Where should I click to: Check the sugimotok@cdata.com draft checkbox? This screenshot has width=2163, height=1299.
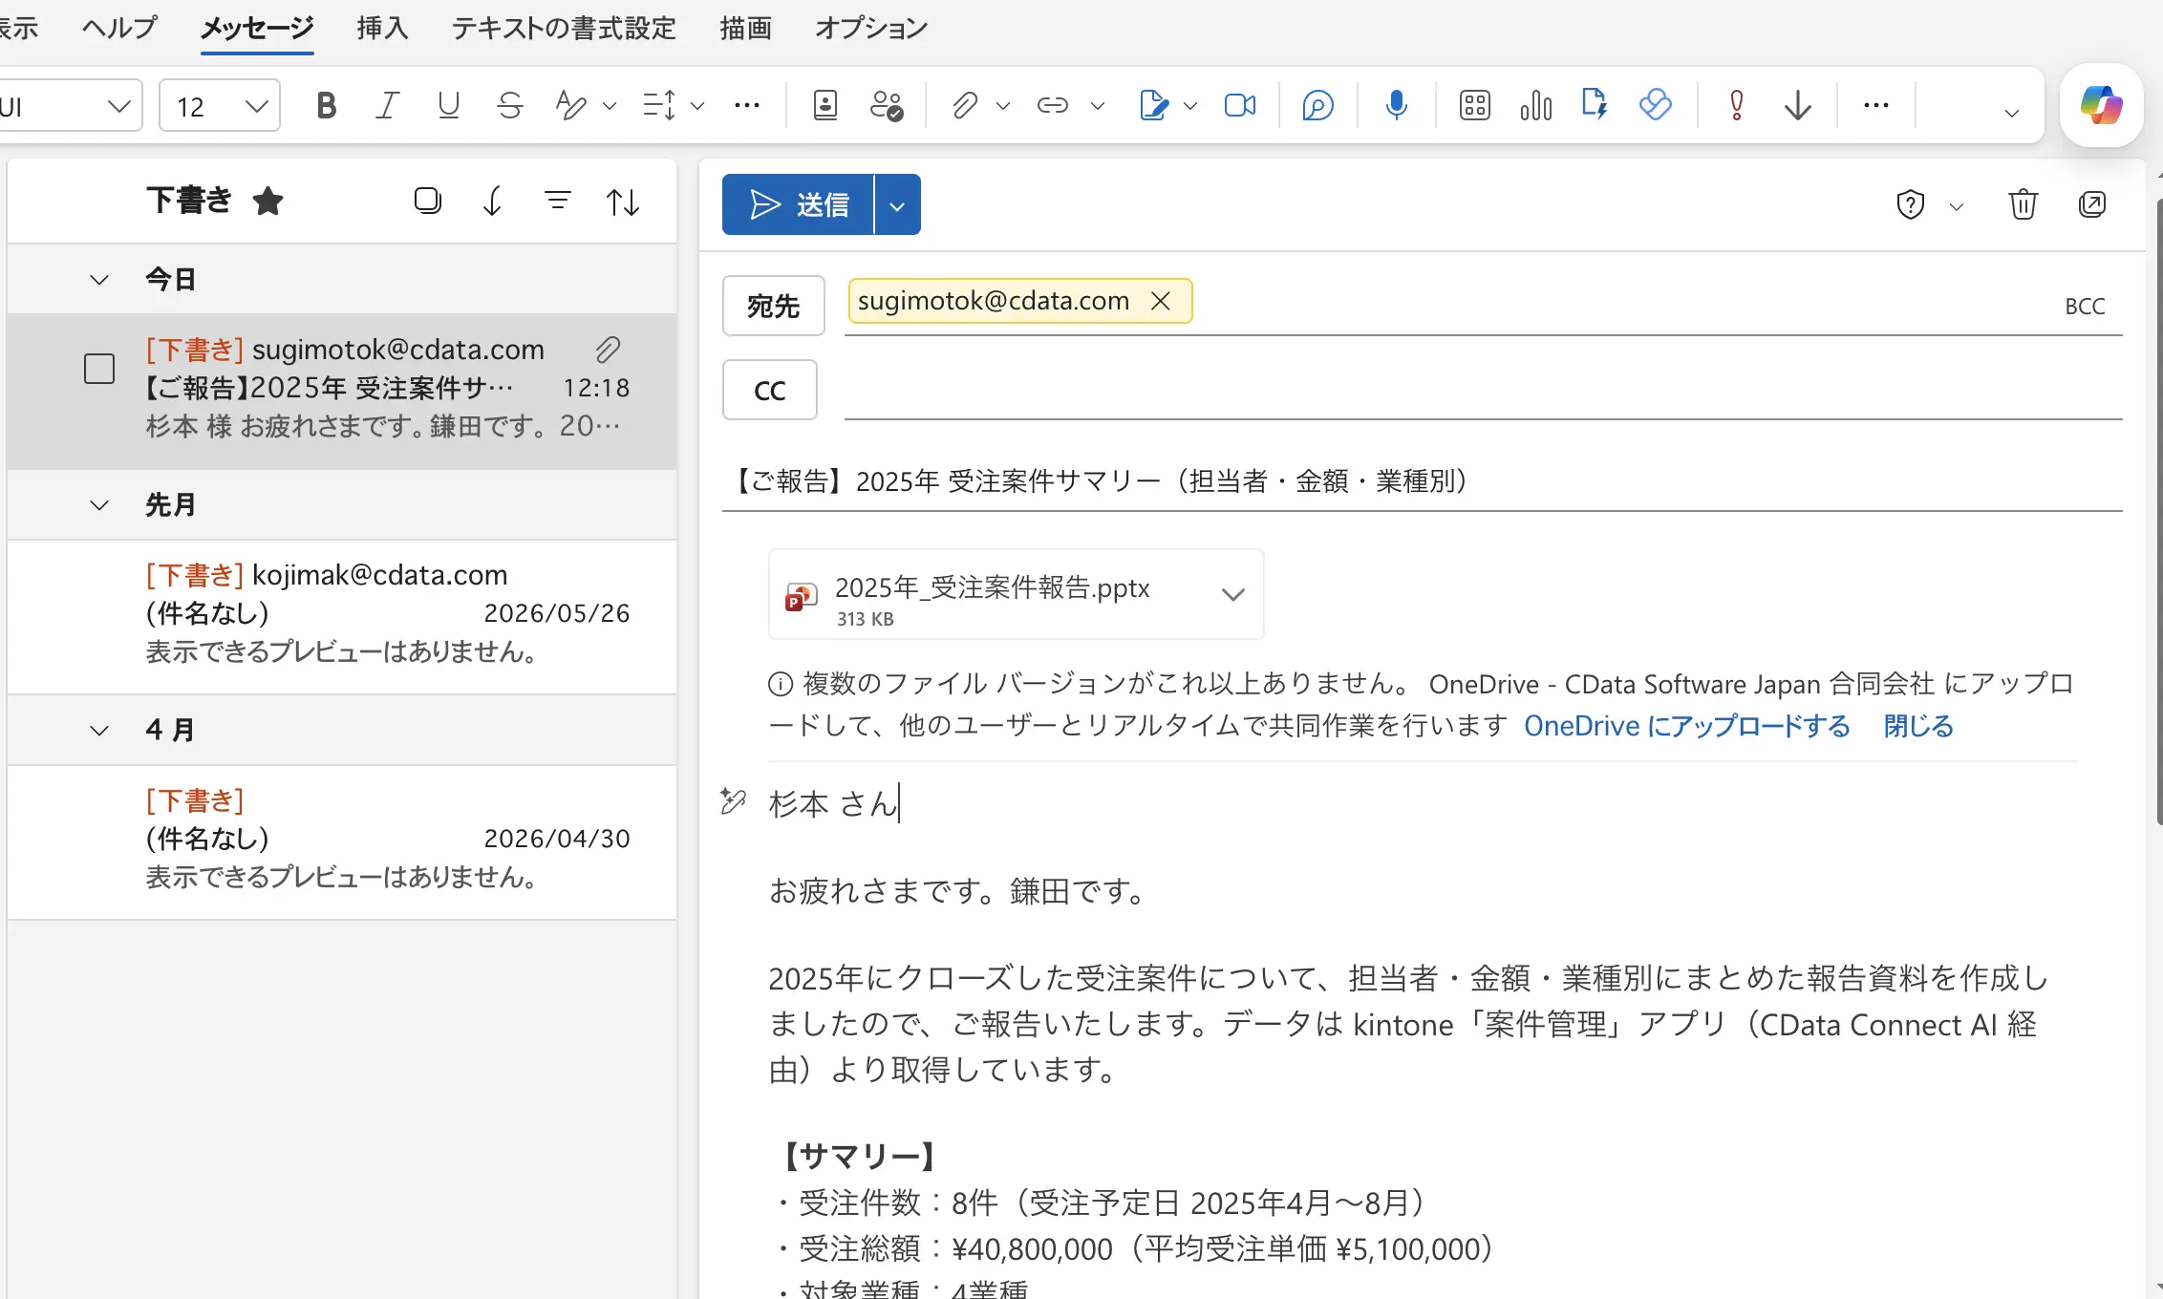pos(99,369)
